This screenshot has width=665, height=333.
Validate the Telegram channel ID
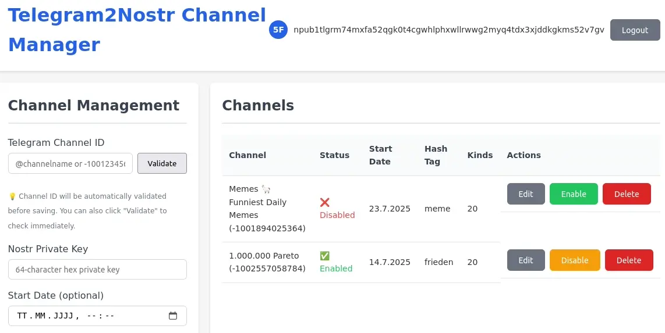[x=162, y=163]
